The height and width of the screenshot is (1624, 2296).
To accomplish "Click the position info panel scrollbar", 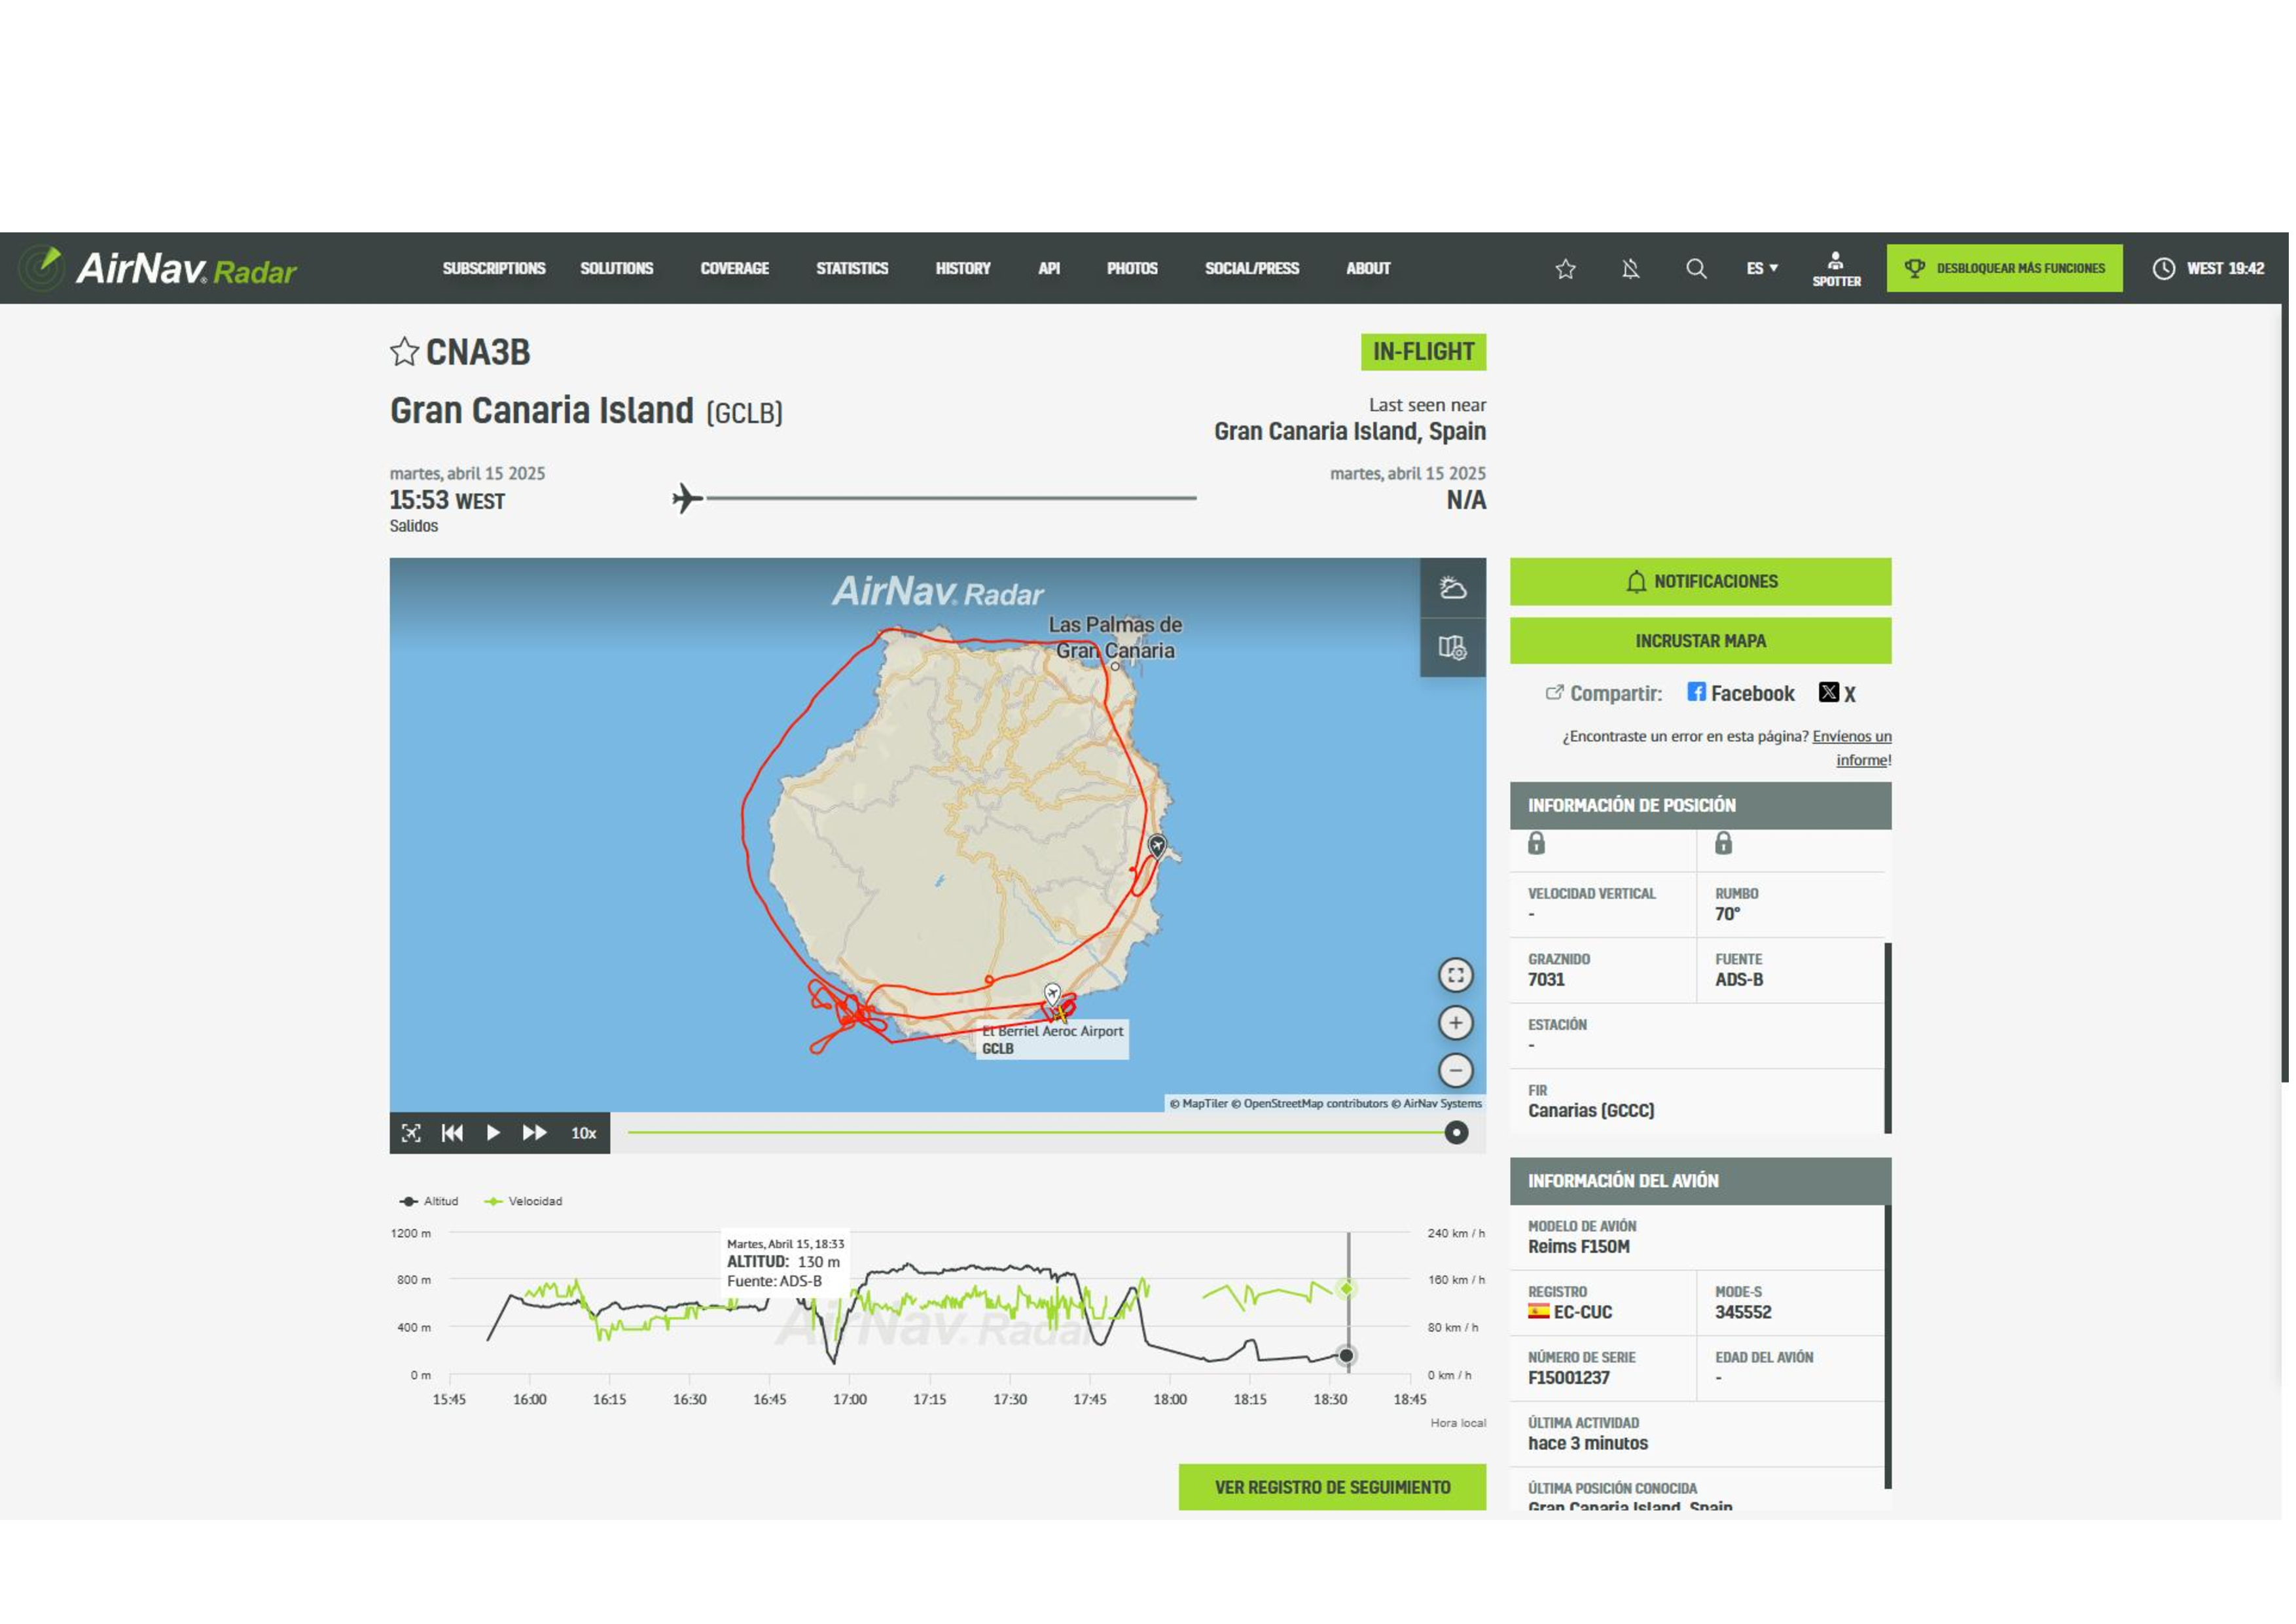I will click(x=1888, y=1039).
